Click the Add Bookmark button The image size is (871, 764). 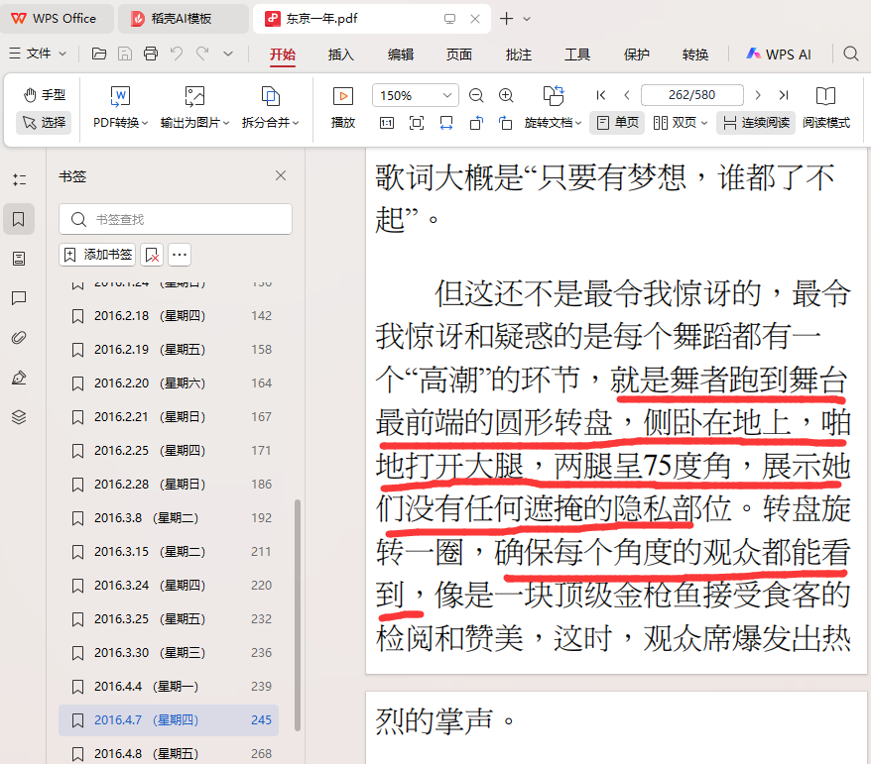97,255
